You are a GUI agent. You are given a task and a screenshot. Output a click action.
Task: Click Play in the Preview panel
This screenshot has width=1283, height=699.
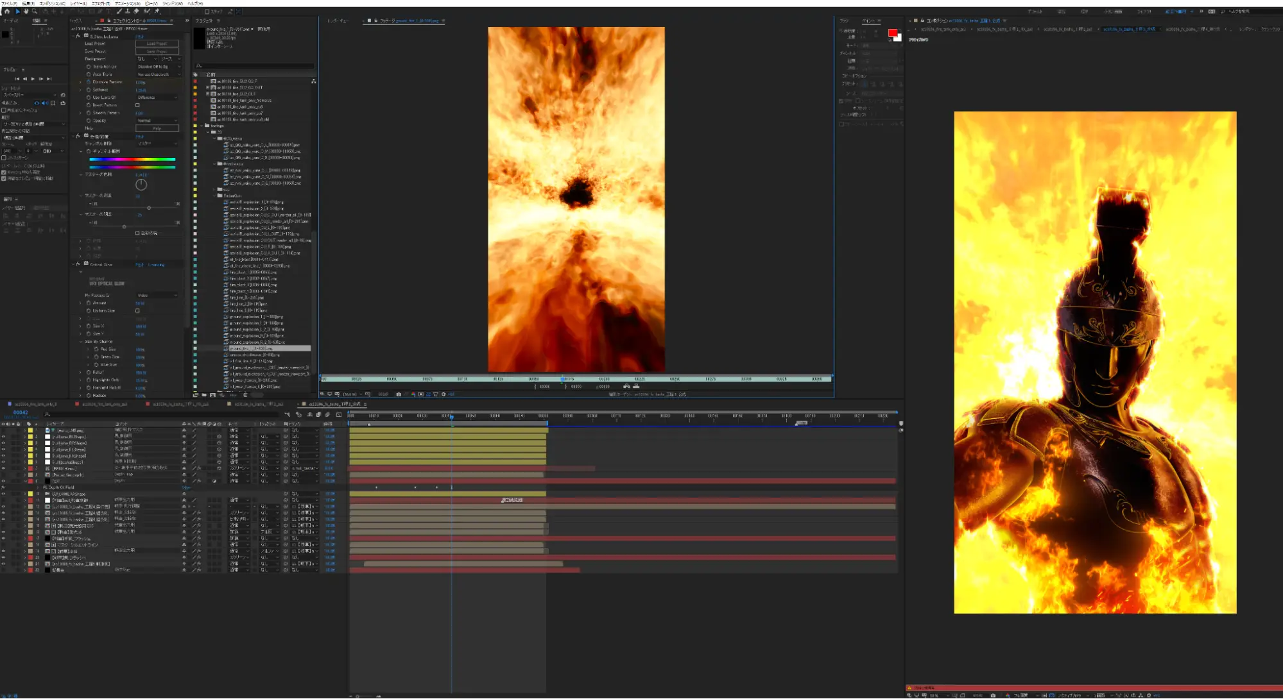point(33,79)
